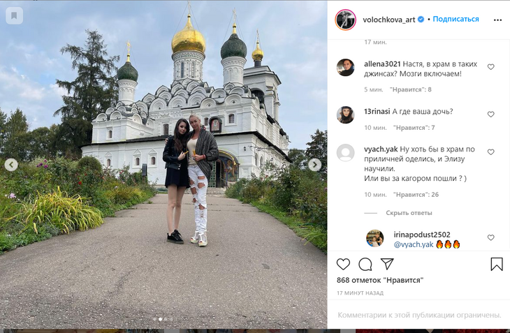Like the allena3021 comment

491,67
